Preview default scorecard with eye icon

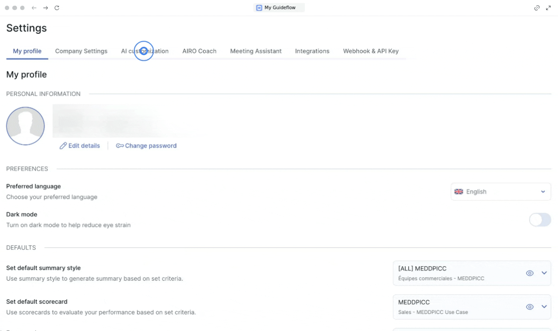(x=530, y=307)
